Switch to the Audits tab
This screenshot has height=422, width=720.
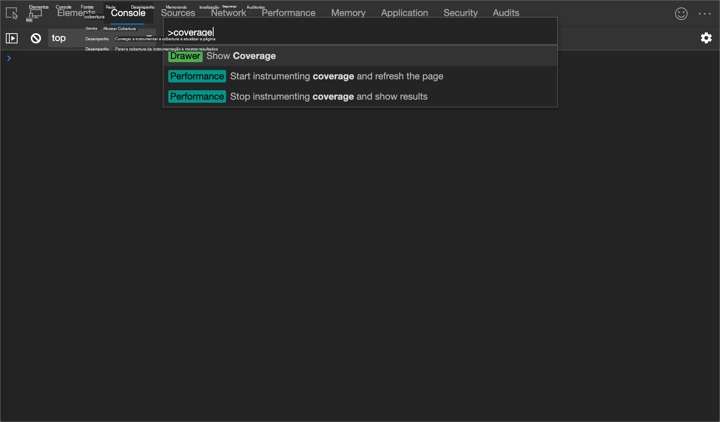[x=506, y=13]
